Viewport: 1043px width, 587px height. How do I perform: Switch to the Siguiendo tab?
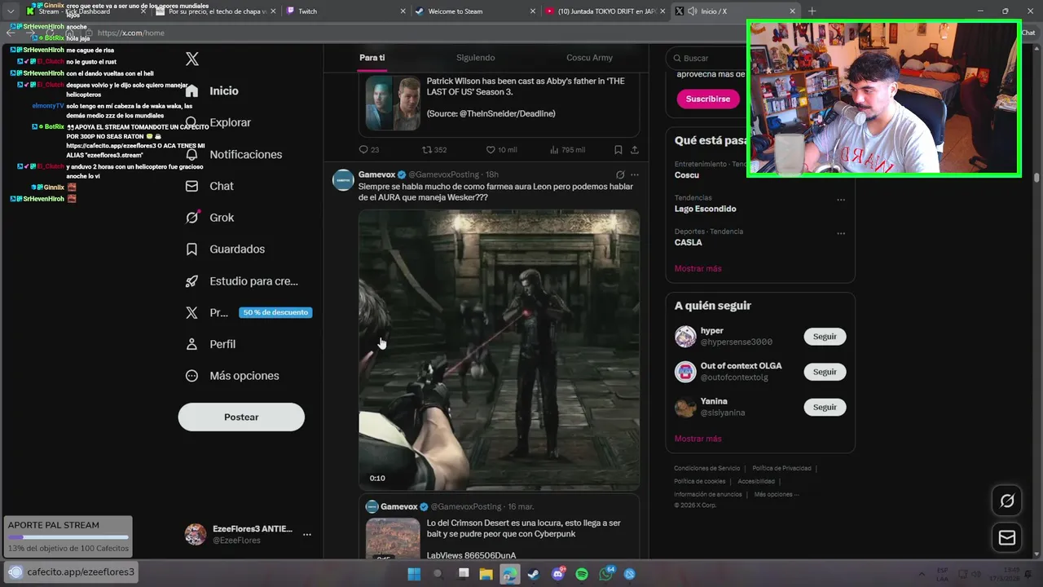coord(476,58)
